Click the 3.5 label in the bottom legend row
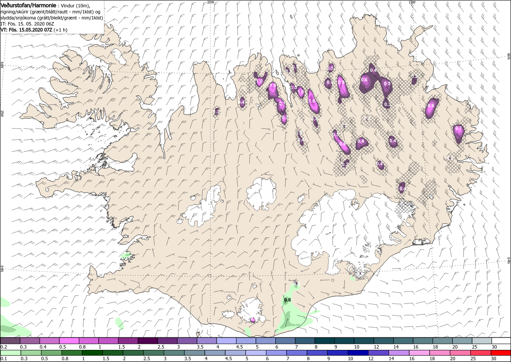Screen dimensions: 511x362 (187, 359)
